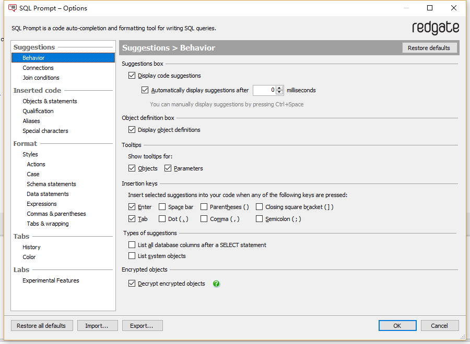
Task: Open Commas & parentheses format page
Action: [x=56, y=214]
